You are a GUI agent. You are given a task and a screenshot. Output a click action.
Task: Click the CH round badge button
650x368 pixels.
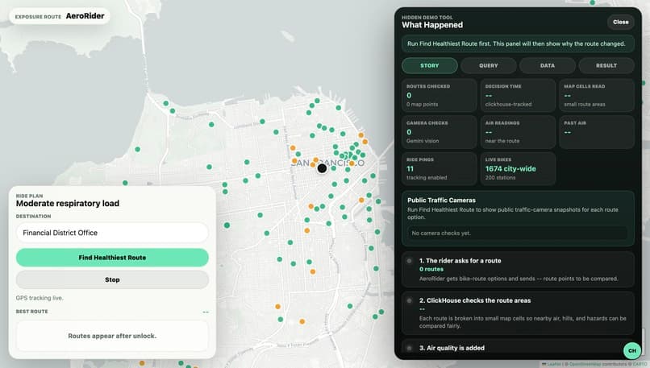pos(631,350)
